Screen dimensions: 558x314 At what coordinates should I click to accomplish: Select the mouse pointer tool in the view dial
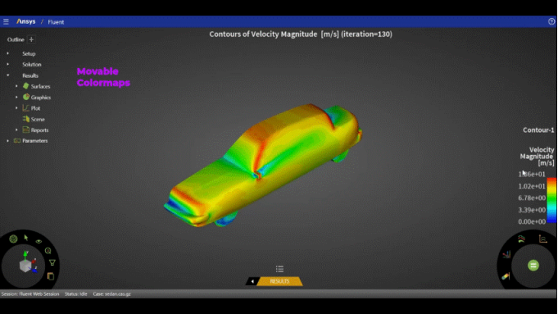click(x=26, y=238)
